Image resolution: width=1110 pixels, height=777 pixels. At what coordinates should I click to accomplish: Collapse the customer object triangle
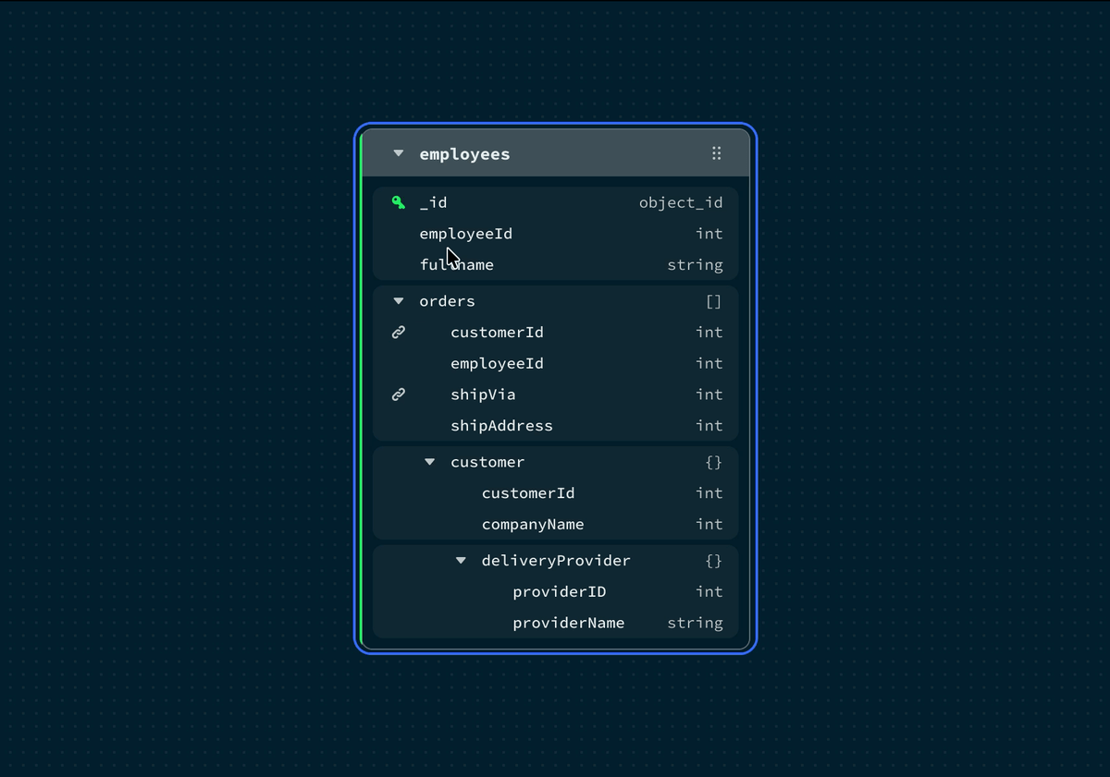click(430, 462)
